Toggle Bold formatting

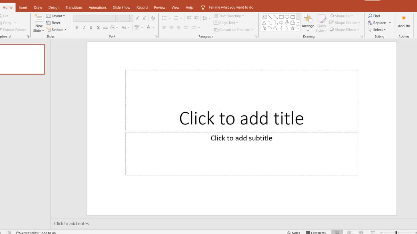(x=76, y=27)
